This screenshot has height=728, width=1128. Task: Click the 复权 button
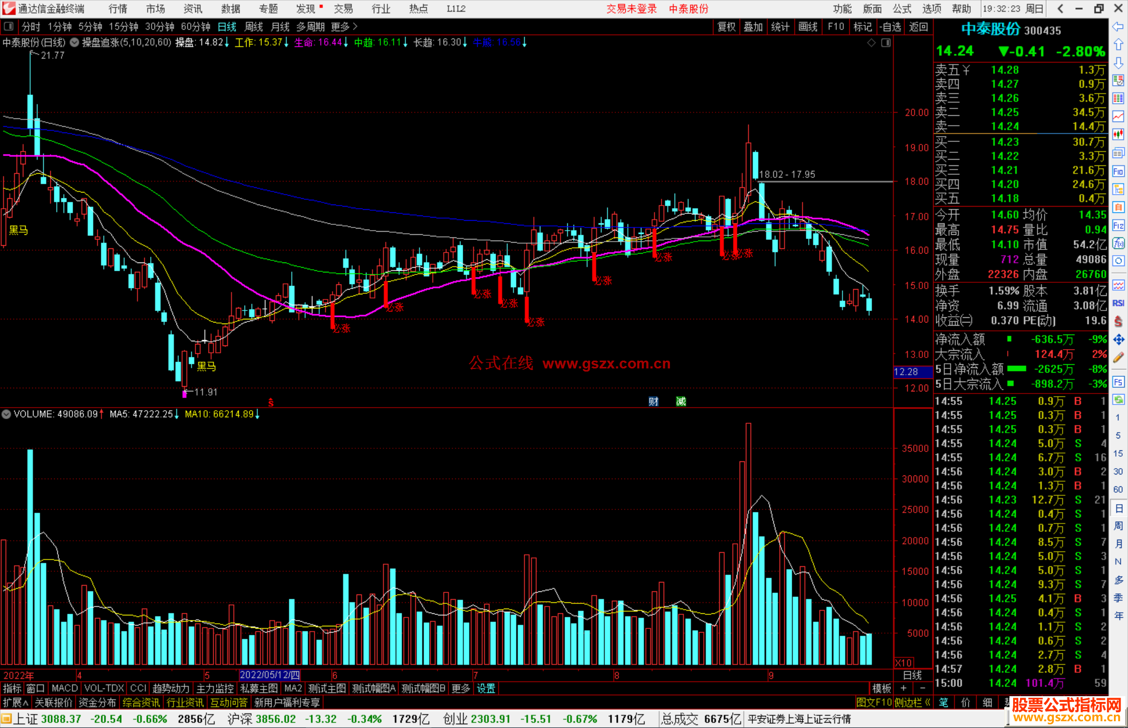click(x=726, y=27)
